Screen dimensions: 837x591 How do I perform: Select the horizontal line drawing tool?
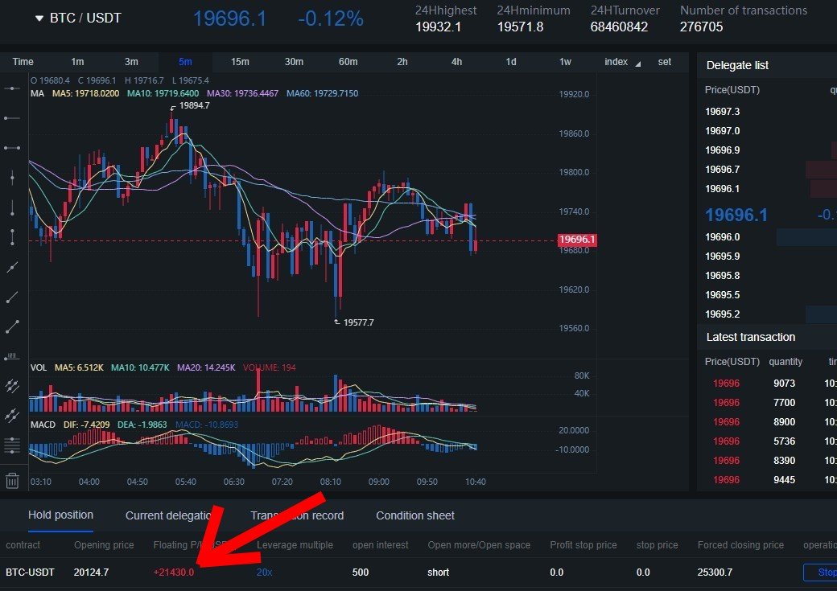click(12, 88)
